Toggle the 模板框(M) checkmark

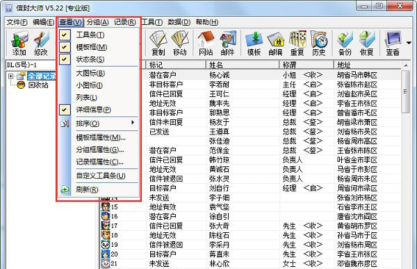[65, 47]
